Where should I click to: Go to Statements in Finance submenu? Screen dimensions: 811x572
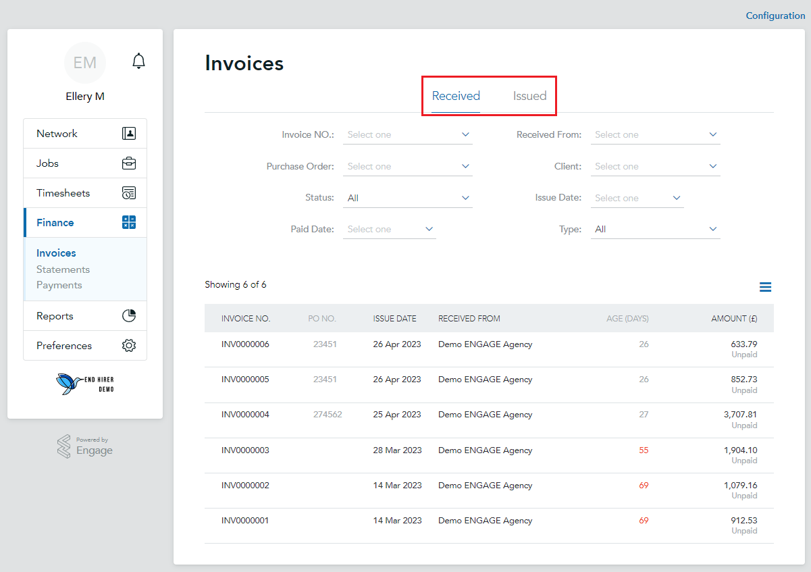(63, 269)
